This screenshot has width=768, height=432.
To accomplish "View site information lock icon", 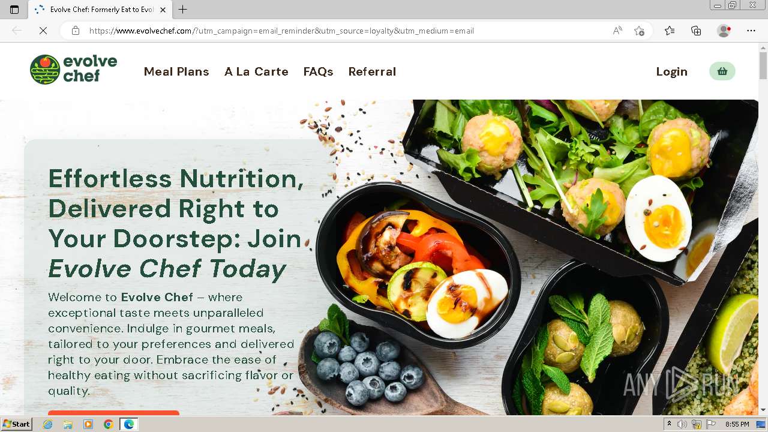I will click(x=76, y=31).
